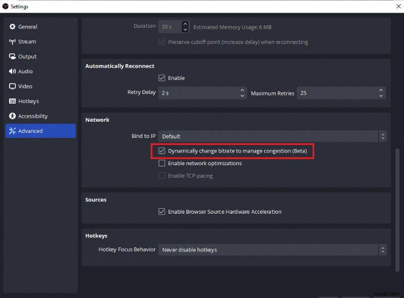
Task: Click the Output monitor icon
Action: 12,57
